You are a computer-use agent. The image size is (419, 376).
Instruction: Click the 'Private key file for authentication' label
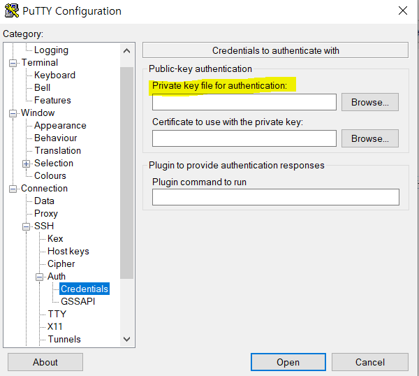[219, 85]
